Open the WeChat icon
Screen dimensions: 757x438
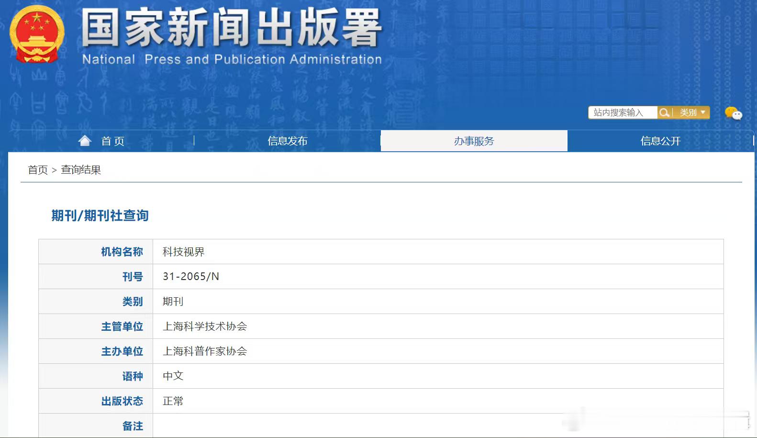[x=733, y=113]
